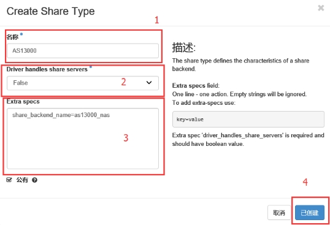Screen dimensions: 330x225
Task: Toggle the 公有 checkbox
Action: point(9,180)
